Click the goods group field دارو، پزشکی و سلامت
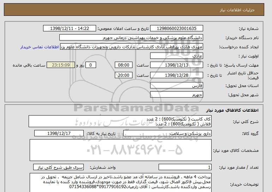Viewport: 272px width, 192px height. tap(167, 134)
